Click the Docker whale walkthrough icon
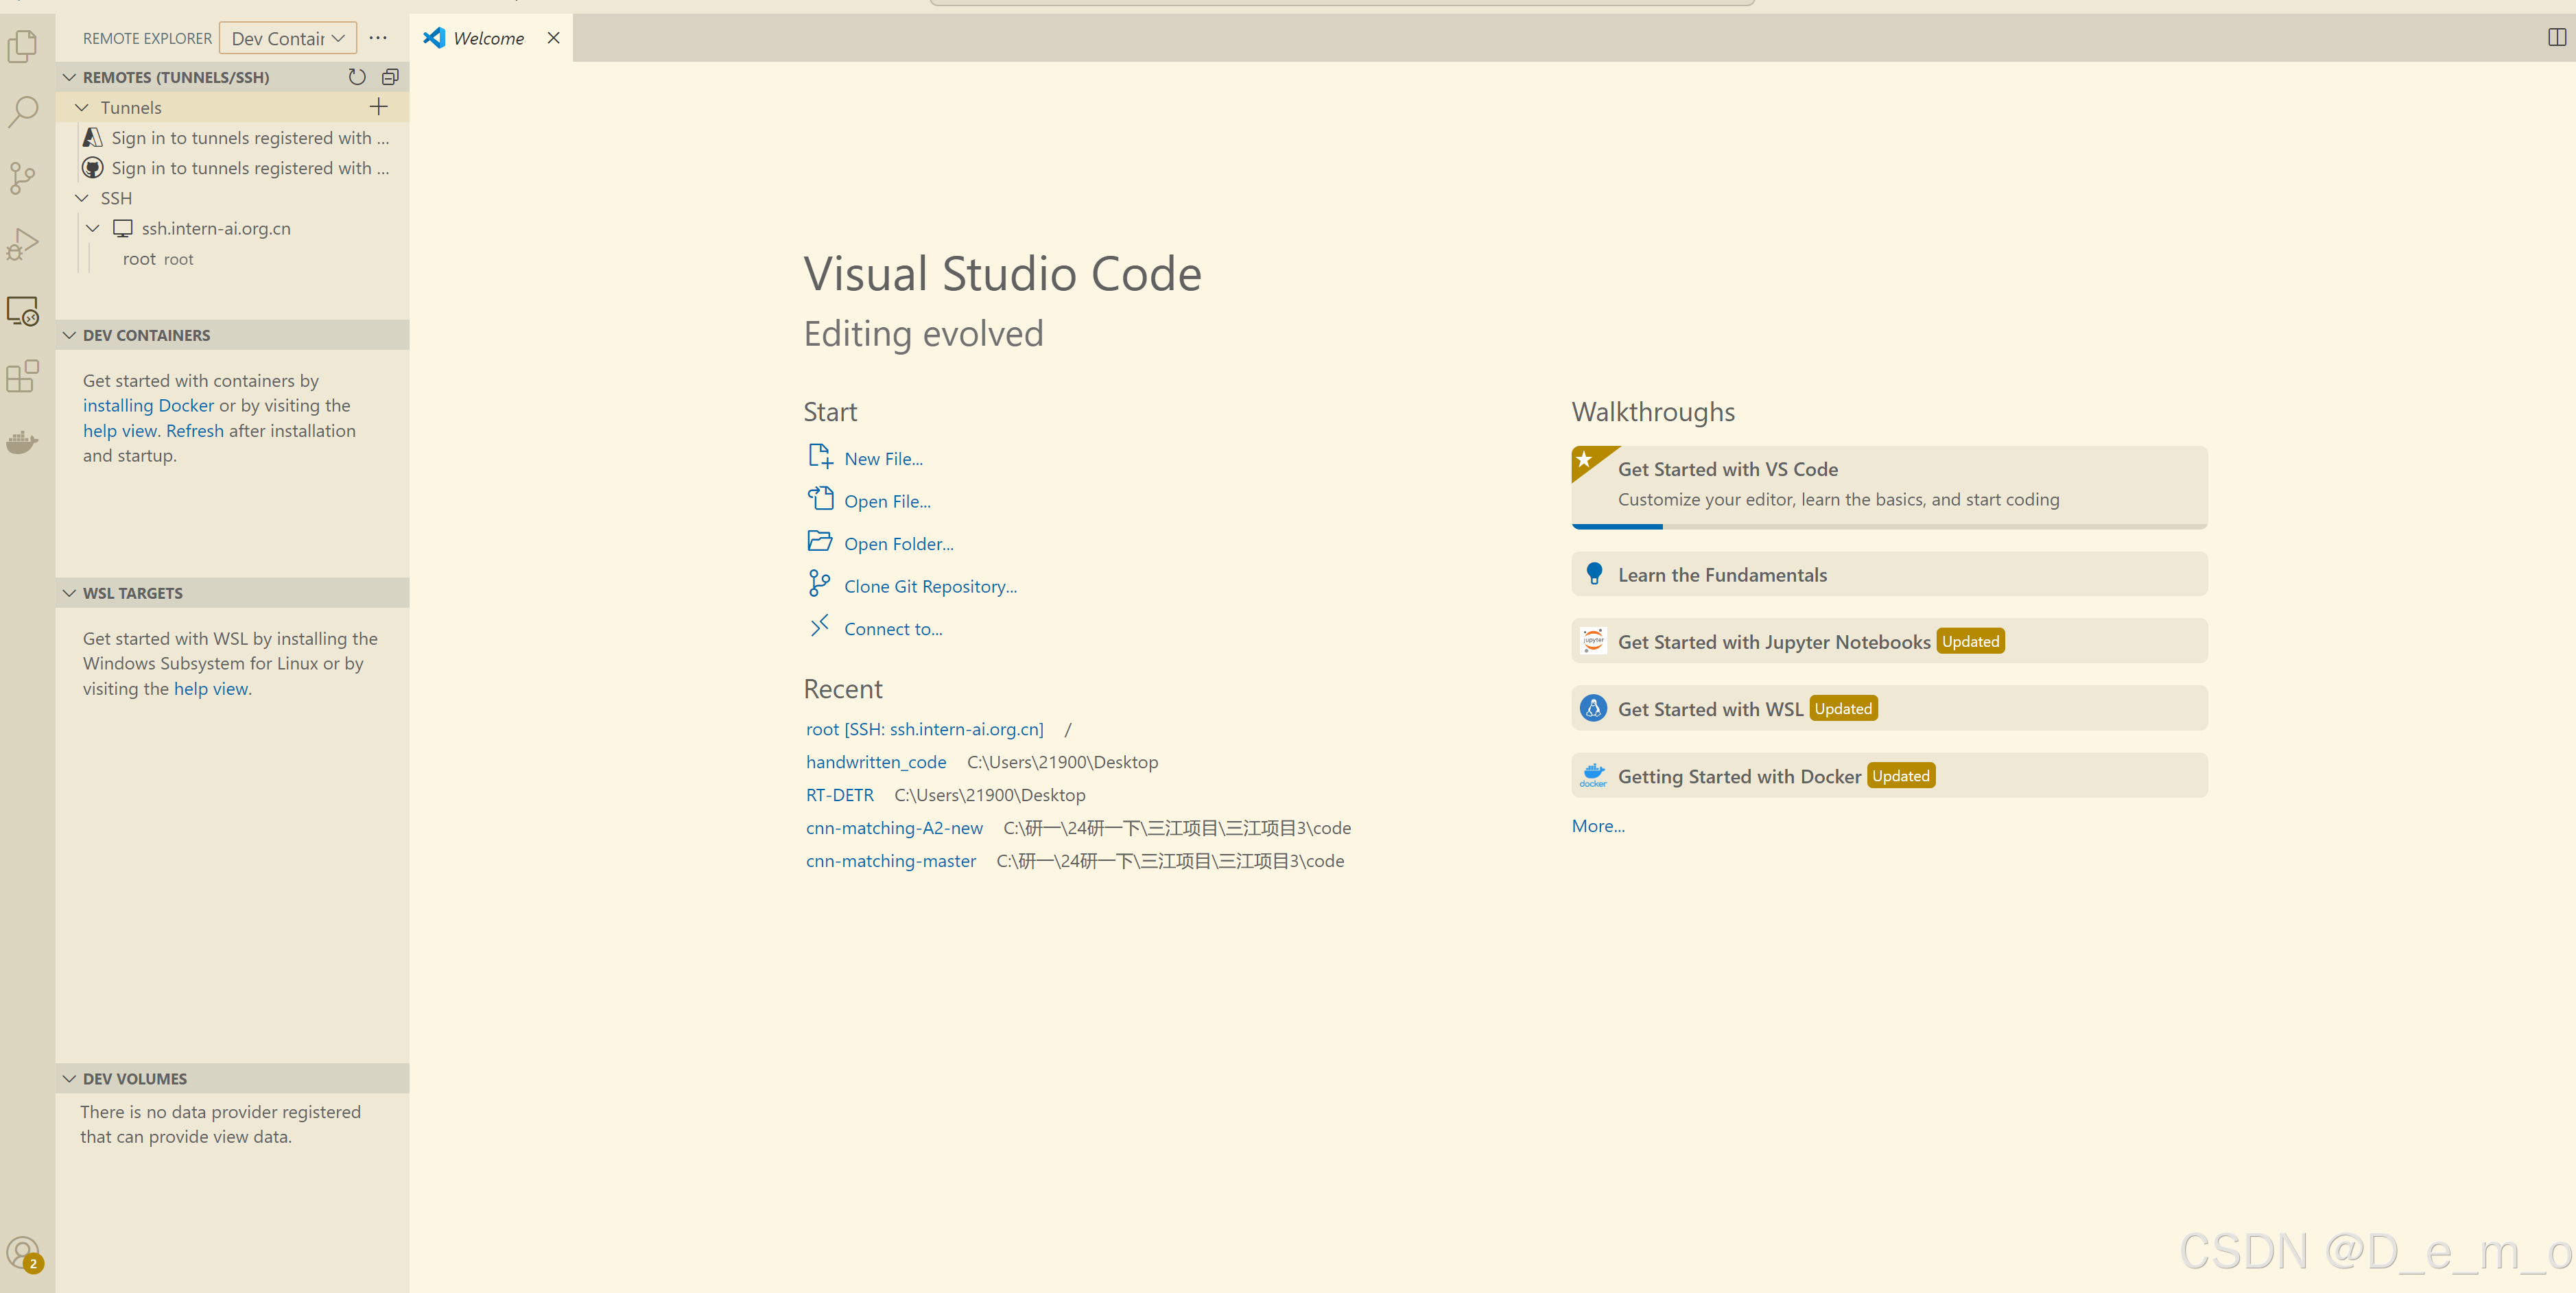 pos(1594,775)
